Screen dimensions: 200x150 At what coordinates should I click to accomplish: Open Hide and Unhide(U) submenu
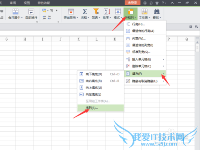[145, 81]
